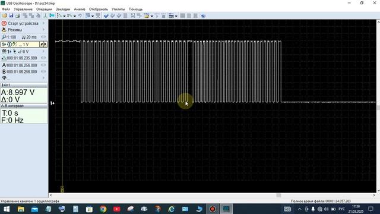The width and height of the screenshot is (380, 214).
Task: Click the blue Help question mark toolbar icon
Action: tap(203, 16)
